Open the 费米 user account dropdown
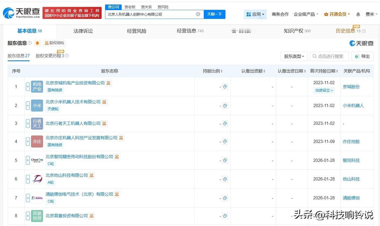380x226 pixels. point(372,14)
